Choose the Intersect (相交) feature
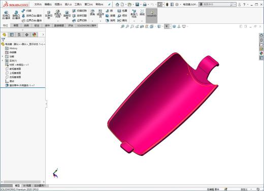 click(x=122, y=16)
